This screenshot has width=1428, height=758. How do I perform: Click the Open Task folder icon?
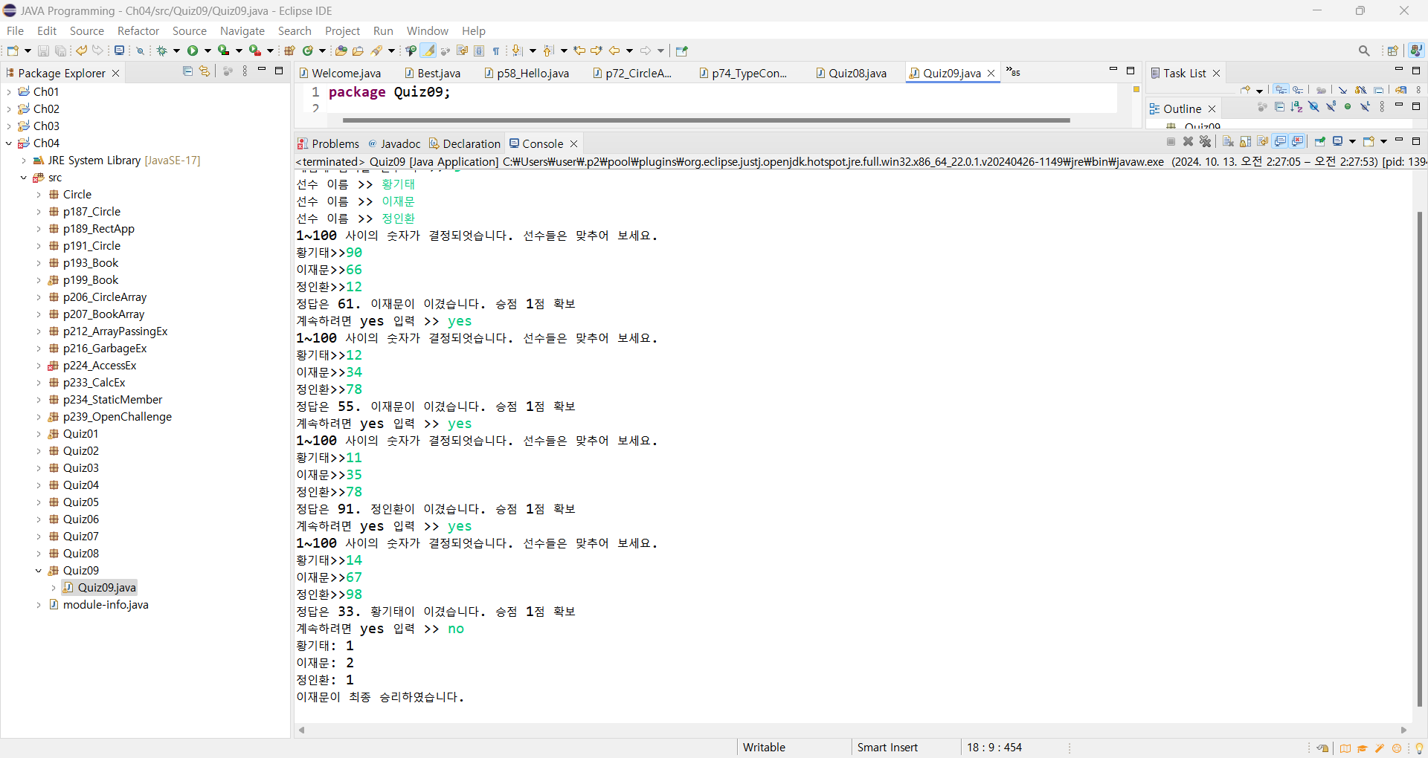click(x=358, y=51)
